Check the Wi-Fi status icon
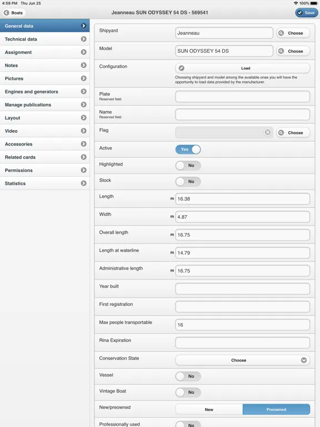320x427 pixels. click(x=296, y=3)
